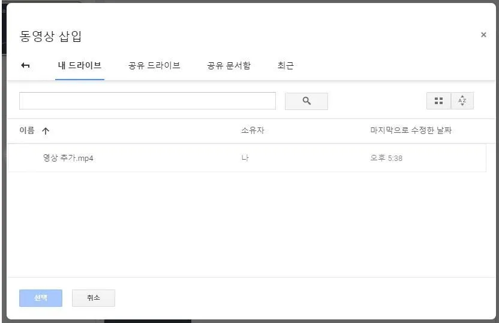This screenshot has height=323, width=499.
Task: Toggle the 이름 ascending sort arrow
Action: pos(46,131)
